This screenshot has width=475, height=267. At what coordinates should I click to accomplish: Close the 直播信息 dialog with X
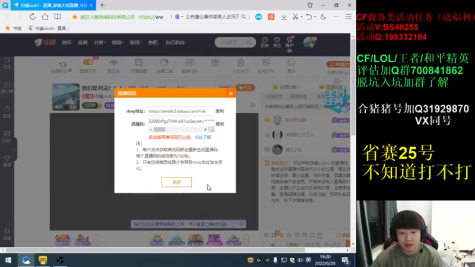230,94
